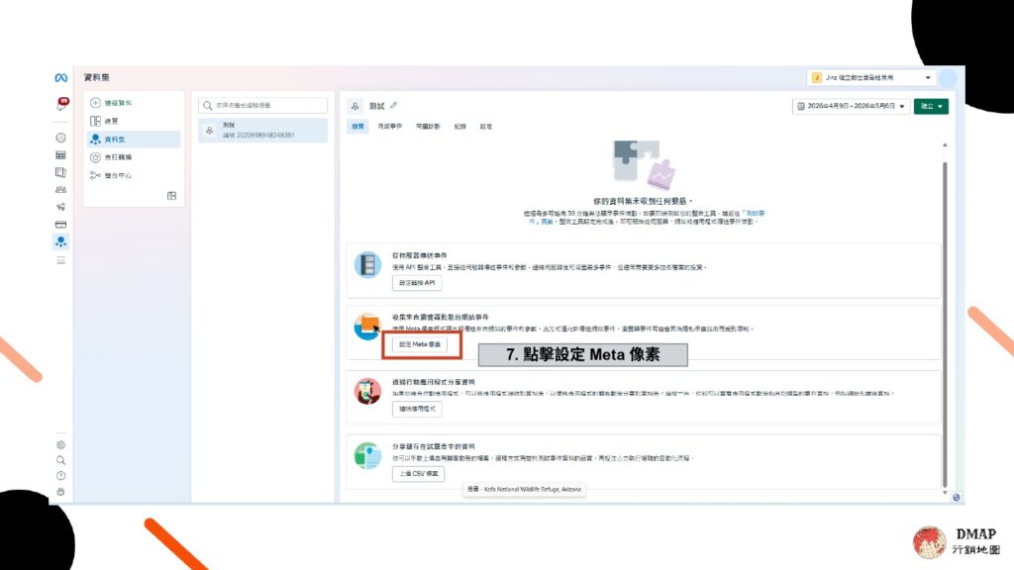
Task: Click pencil icon to rename 測試 dataset
Action: pyautogui.click(x=394, y=105)
